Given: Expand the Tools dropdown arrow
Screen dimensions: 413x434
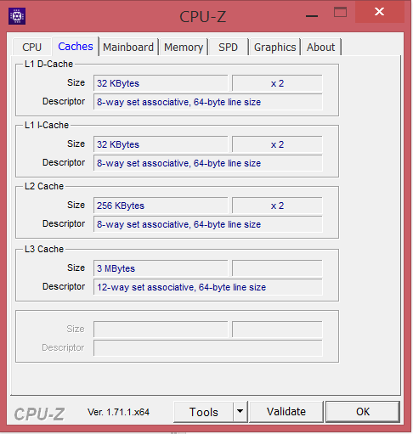Looking at the screenshot, I should [x=240, y=411].
